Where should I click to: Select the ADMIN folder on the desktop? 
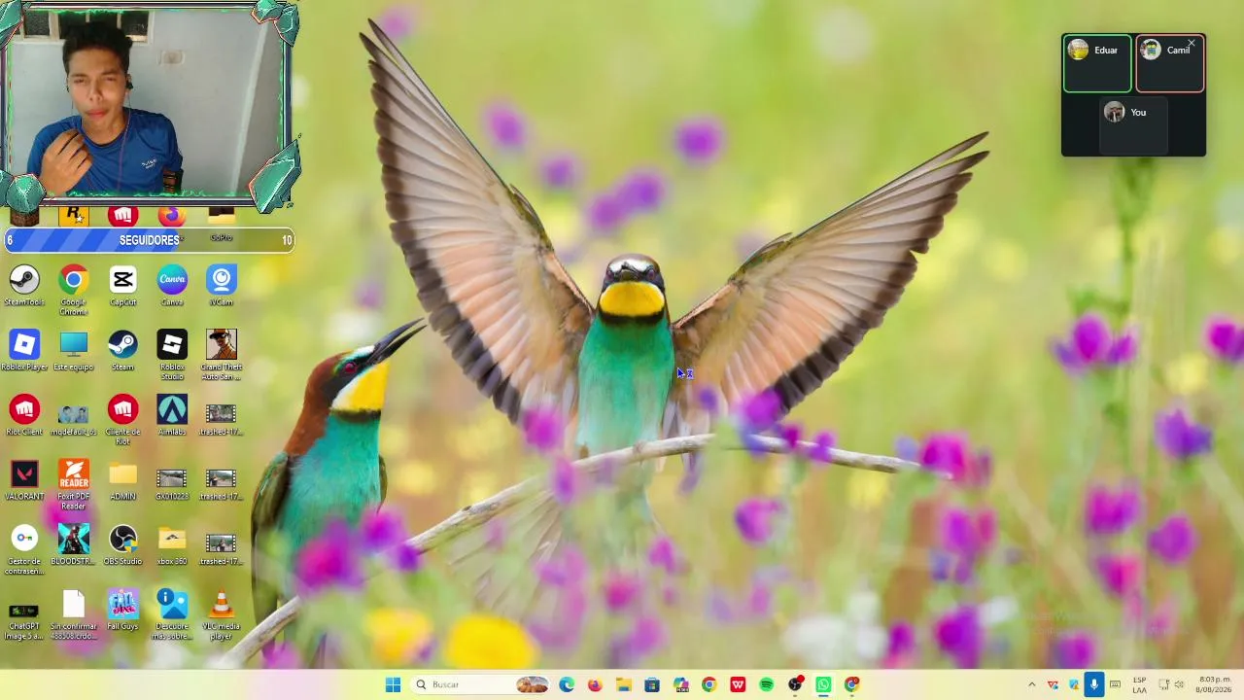(122, 481)
